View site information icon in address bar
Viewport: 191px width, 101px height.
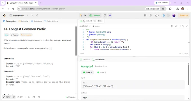point(19,9)
